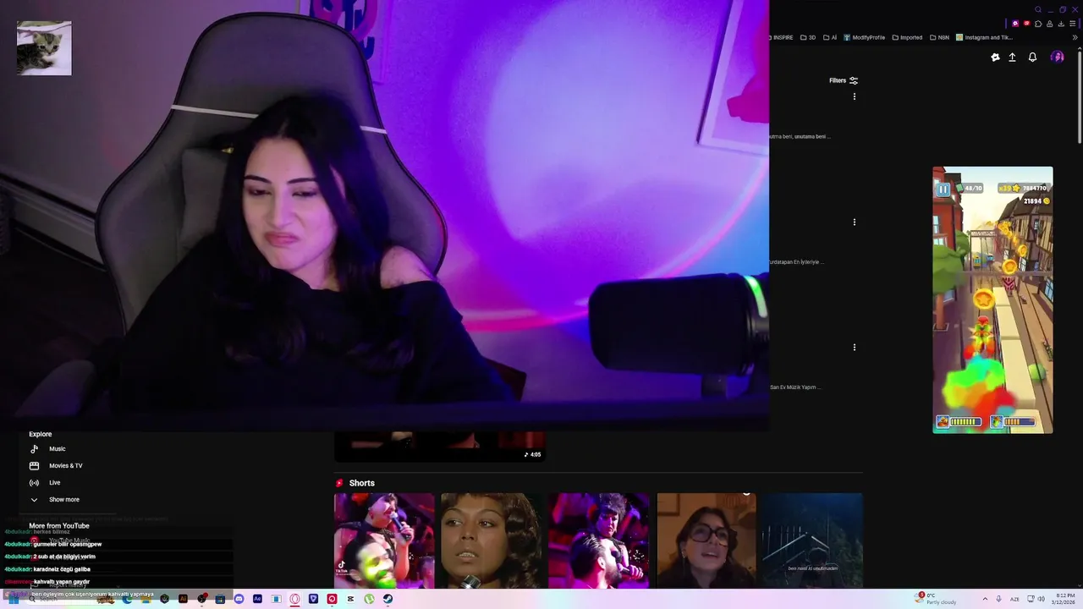1083x609 pixels.
Task: Click the Shorts section heading
Action: tap(361, 483)
